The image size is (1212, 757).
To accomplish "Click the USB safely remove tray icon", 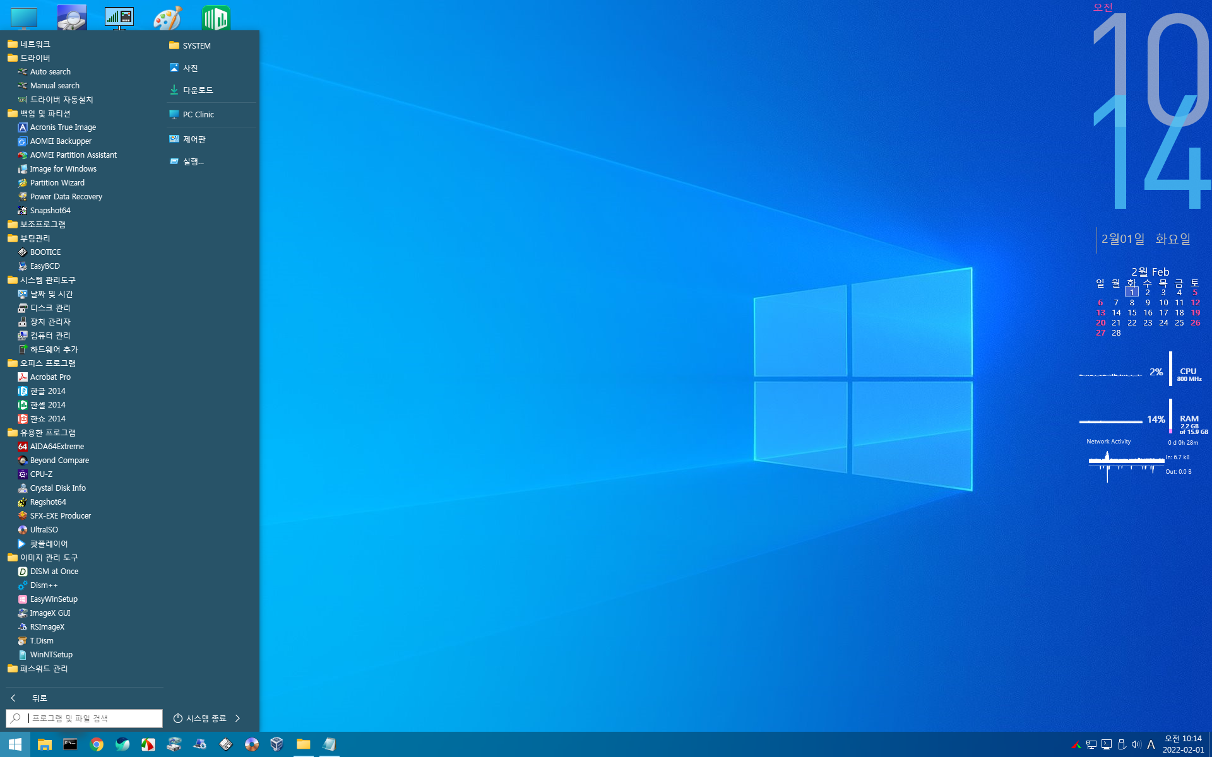I will coord(1122,744).
